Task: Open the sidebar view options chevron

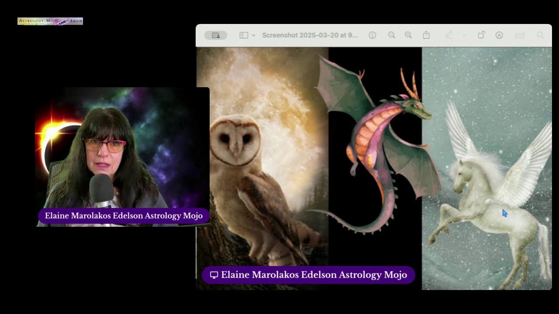Action: (x=253, y=35)
